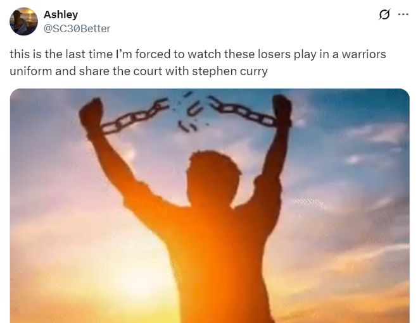The height and width of the screenshot is (323, 418).
Task: Open Ashley's round profile avatar
Action: click(23, 21)
